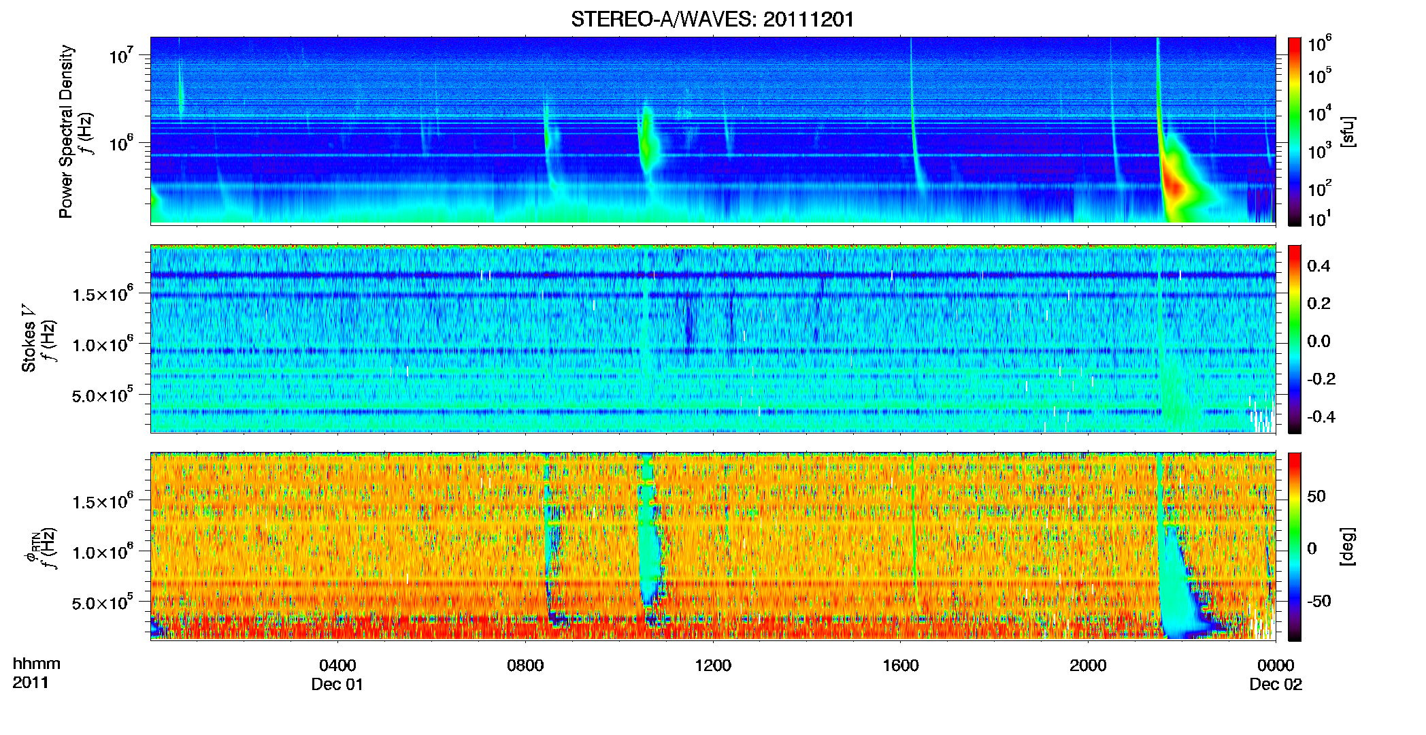Click the 0 degree colorbar tick label
Screen dimensions: 1426x735
[1312, 549]
